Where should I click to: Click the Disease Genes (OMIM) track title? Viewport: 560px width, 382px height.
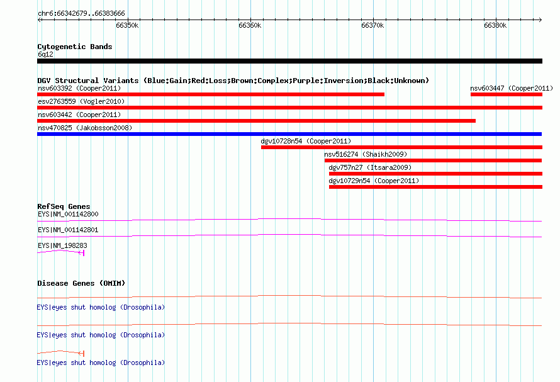[x=81, y=283]
